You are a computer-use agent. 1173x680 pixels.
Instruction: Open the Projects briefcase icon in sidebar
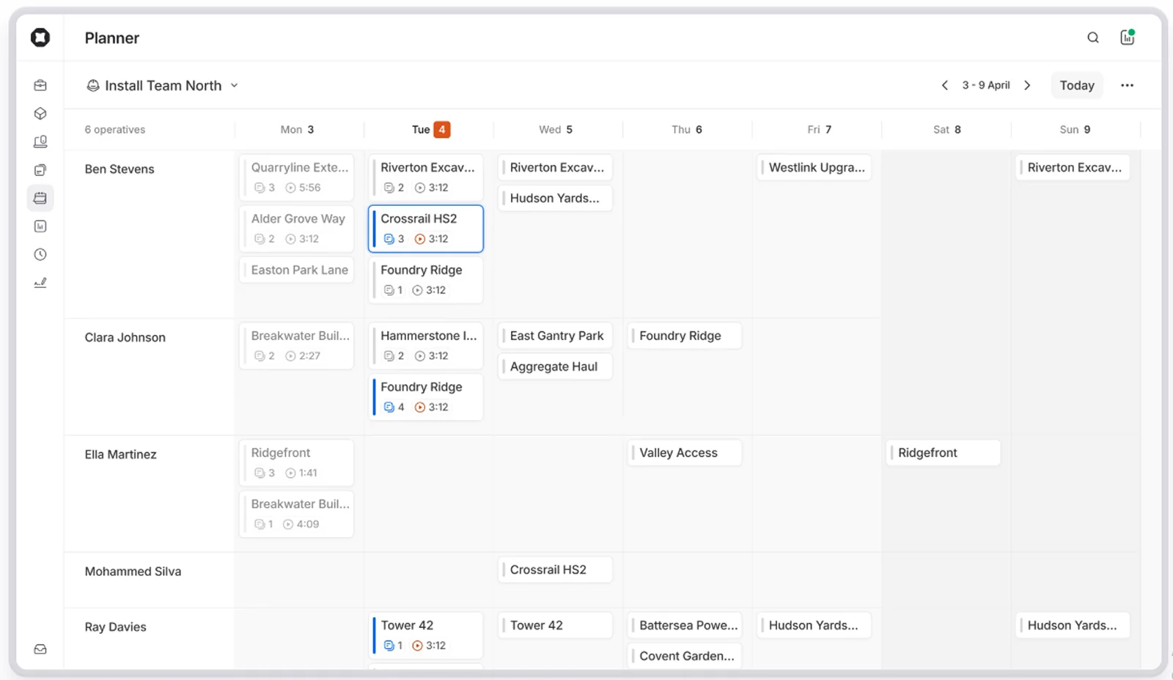(40, 84)
